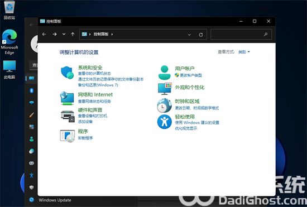Open the 时钟和区域 clock globe icon

pyautogui.click(x=165, y=105)
